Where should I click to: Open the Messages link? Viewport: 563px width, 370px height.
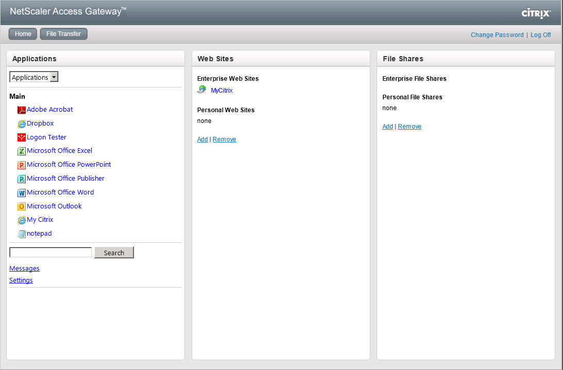24,269
